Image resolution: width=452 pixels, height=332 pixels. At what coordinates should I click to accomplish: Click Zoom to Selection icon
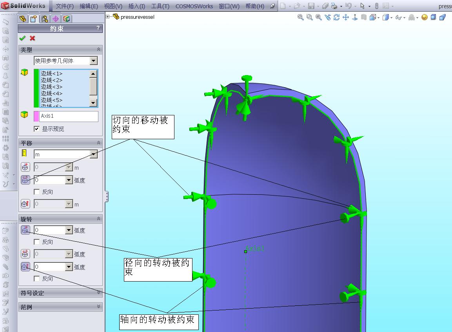point(327,17)
